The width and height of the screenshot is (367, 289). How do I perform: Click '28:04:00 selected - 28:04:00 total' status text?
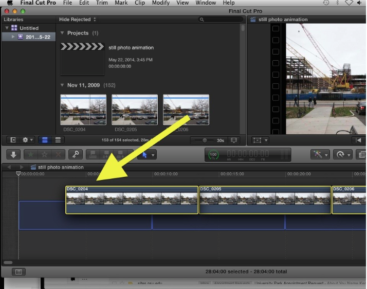tap(246, 272)
